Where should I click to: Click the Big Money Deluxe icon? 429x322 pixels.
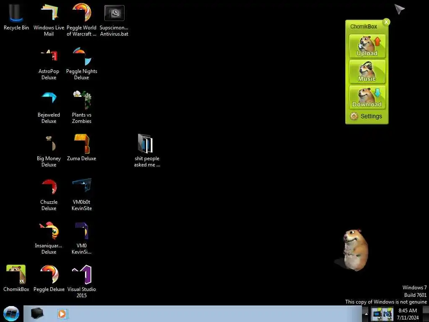tap(49, 151)
